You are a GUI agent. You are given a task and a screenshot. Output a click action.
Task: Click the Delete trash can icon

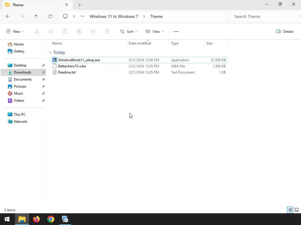tap(107, 32)
